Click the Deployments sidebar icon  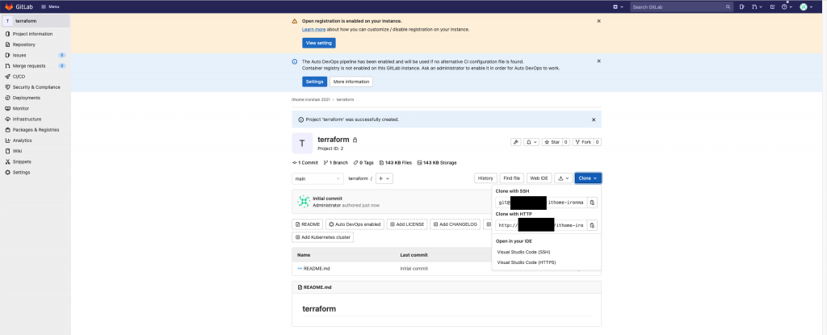(x=7, y=98)
